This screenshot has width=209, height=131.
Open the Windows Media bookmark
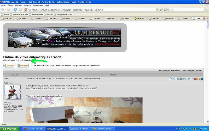pos(36,14)
